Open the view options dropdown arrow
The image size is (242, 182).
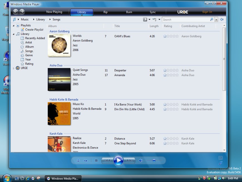pyautogui.click(x=159, y=20)
